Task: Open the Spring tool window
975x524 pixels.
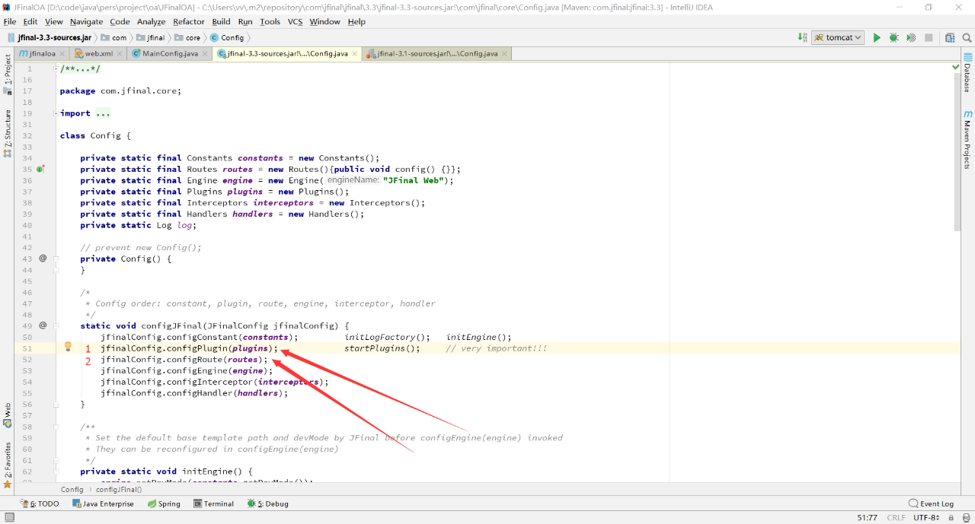Action: pyautogui.click(x=164, y=503)
